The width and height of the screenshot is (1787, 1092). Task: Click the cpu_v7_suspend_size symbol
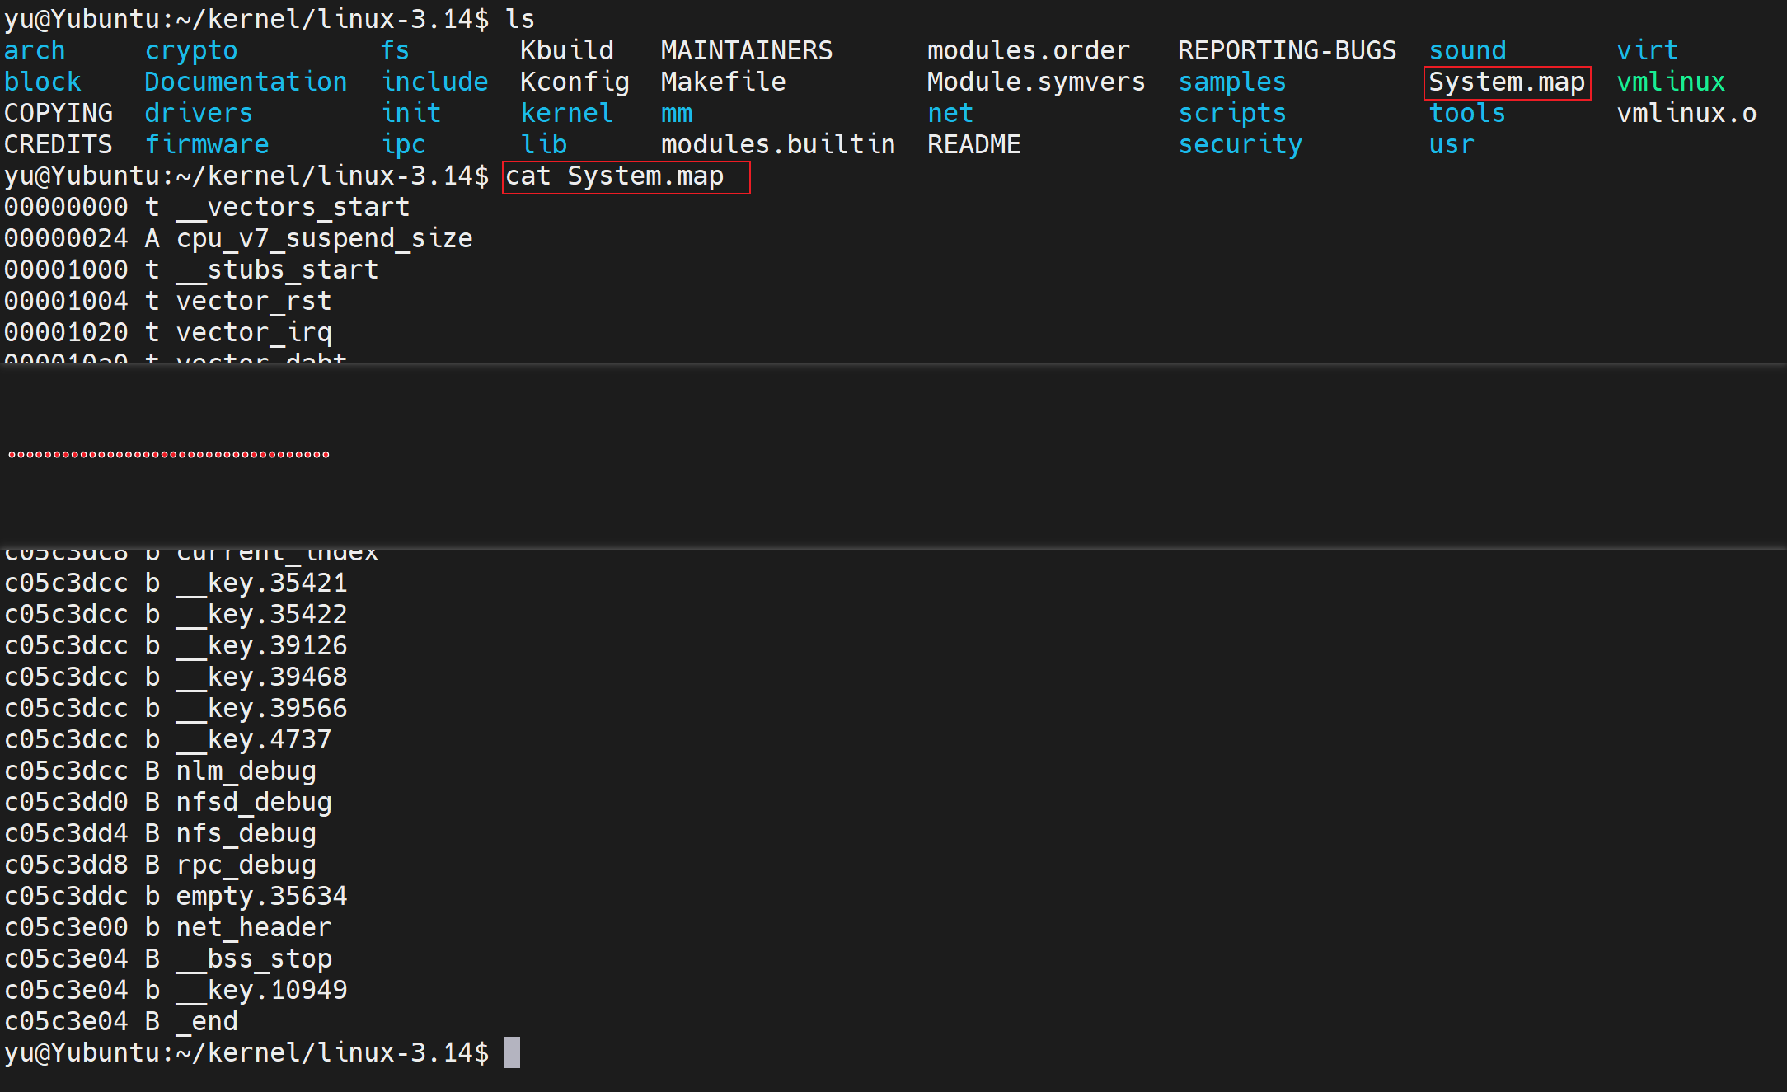click(x=324, y=239)
